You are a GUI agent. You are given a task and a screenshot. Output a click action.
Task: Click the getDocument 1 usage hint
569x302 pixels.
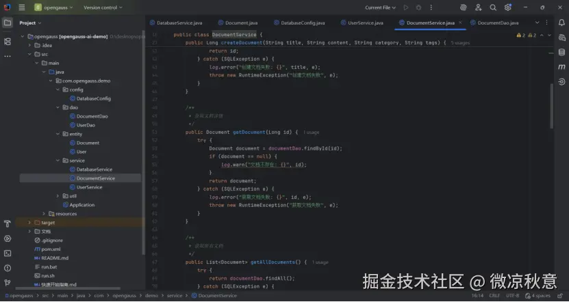click(x=312, y=132)
